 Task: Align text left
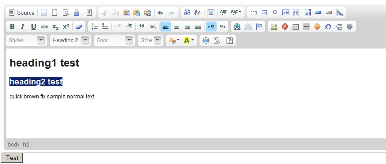tap(166, 27)
